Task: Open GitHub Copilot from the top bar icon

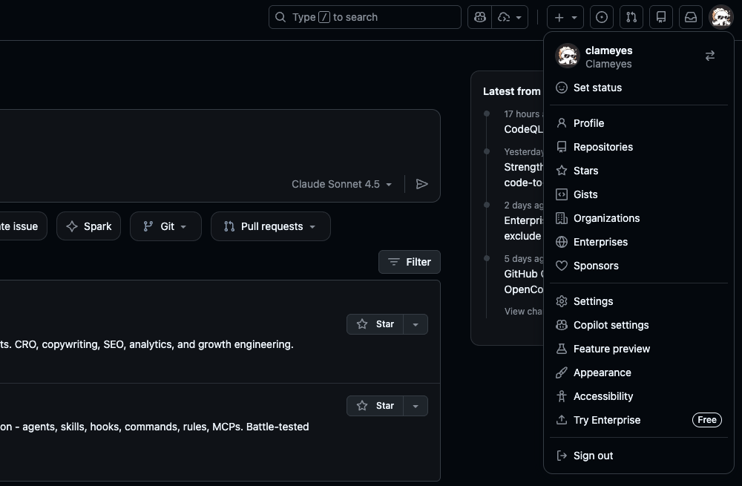Action: [480, 16]
